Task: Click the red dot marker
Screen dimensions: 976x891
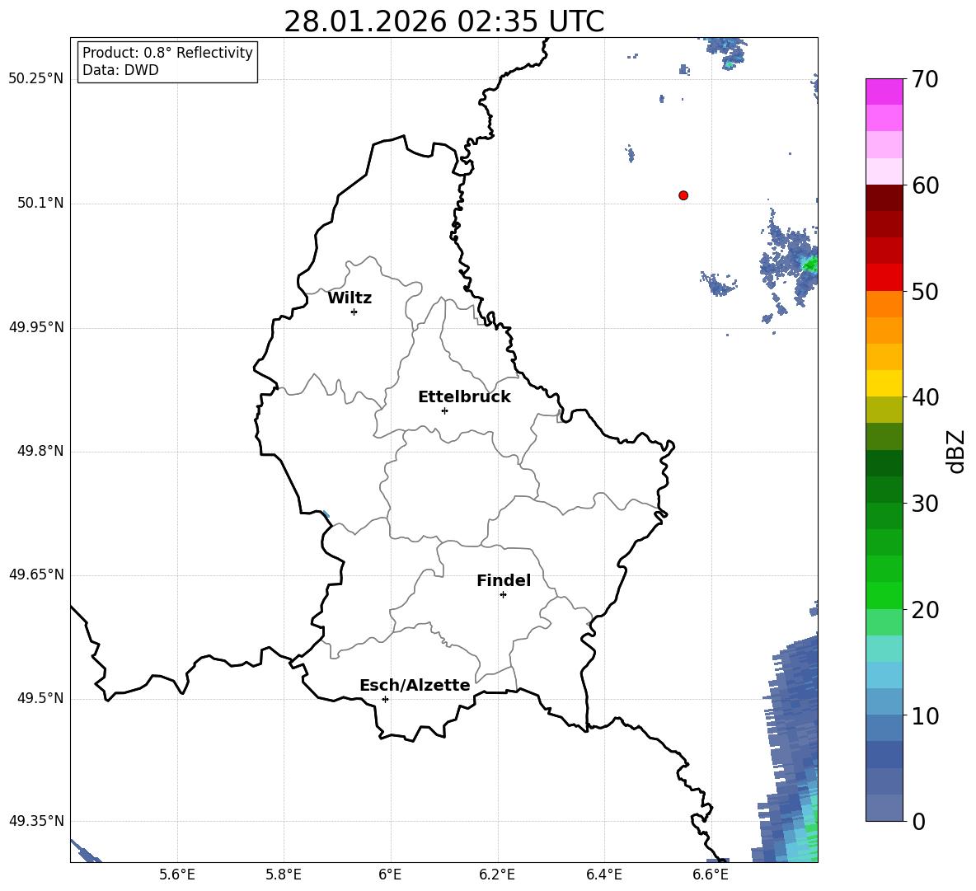Action: click(683, 195)
